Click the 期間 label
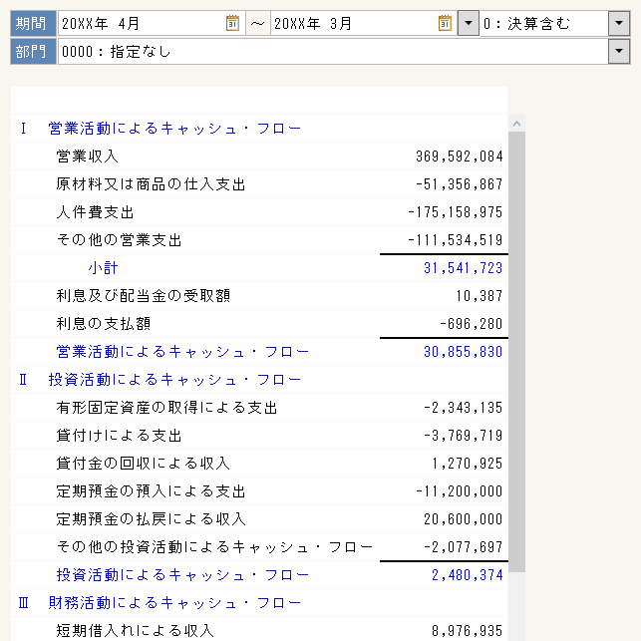This screenshot has height=641, width=641. point(33,23)
